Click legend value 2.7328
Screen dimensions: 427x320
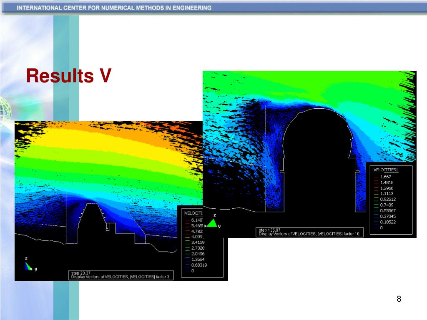pos(198,248)
